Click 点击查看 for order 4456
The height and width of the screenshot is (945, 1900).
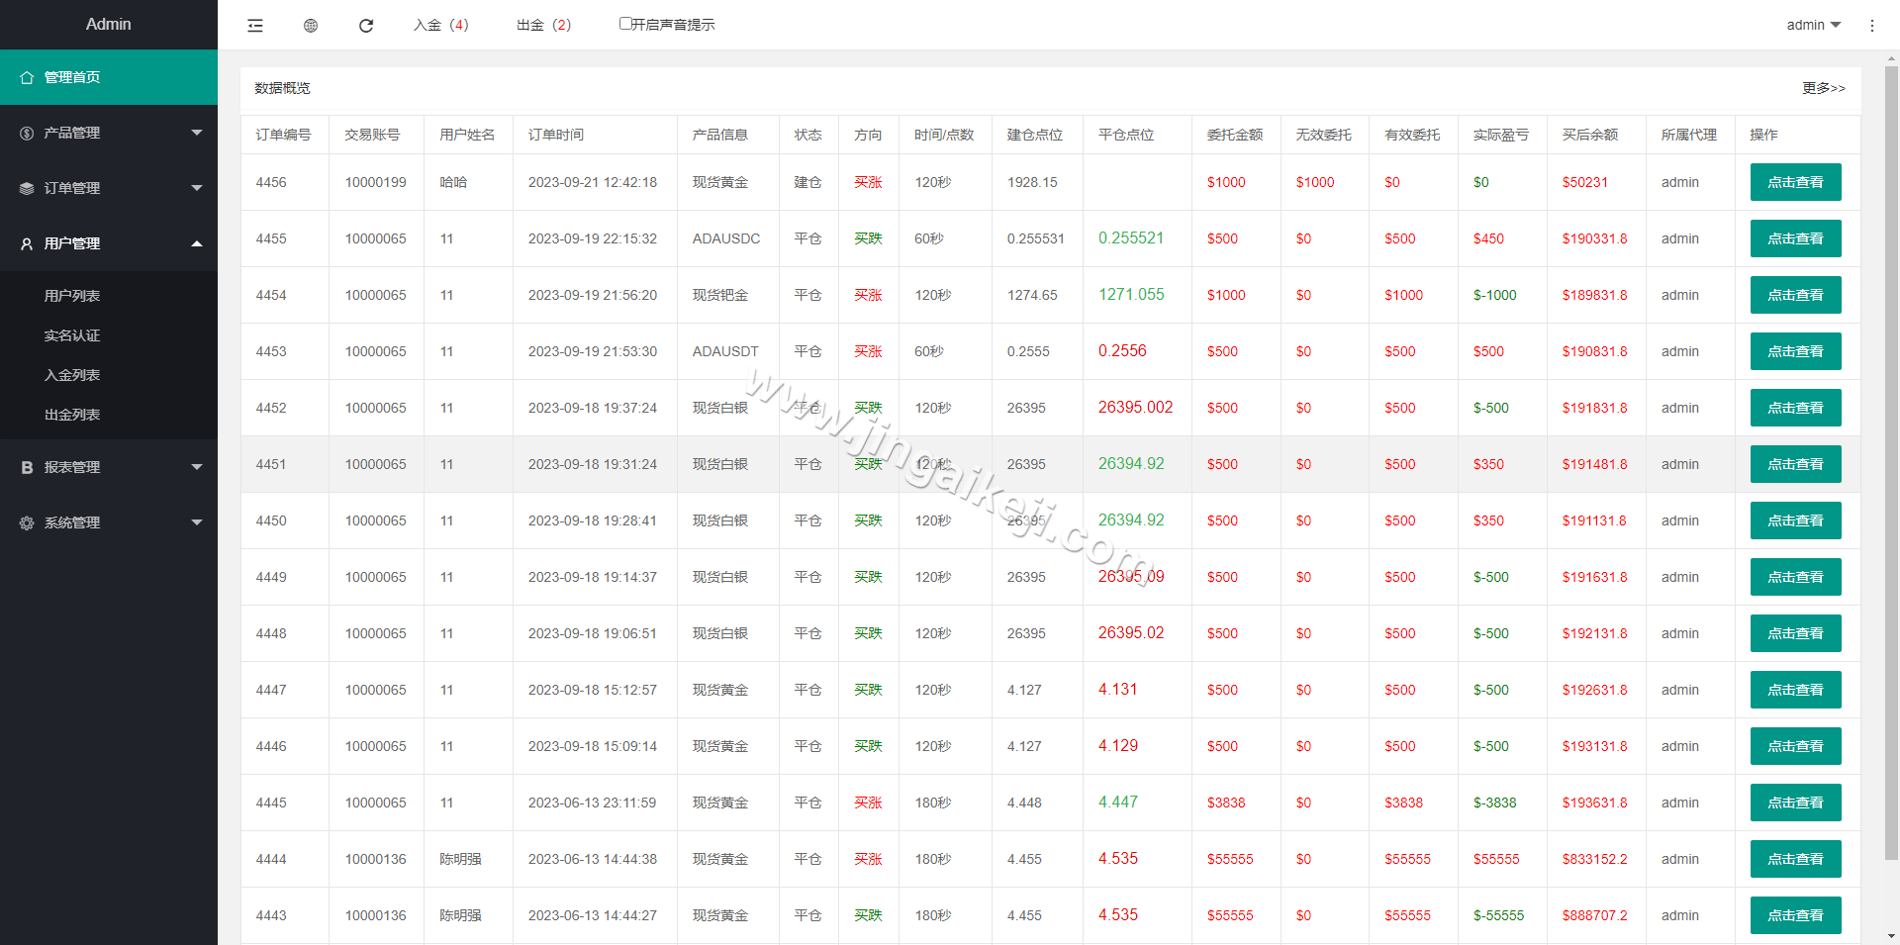click(x=1795, y=182)
